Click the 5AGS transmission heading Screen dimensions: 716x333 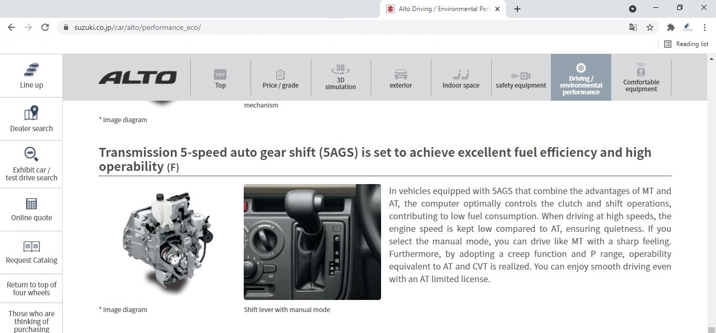point(375,159)
